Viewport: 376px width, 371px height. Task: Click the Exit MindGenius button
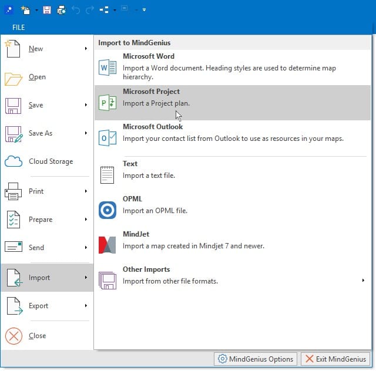[x=335, y=359]
